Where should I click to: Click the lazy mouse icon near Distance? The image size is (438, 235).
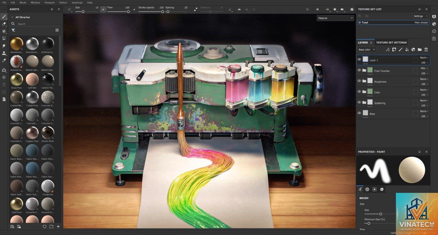196,9
